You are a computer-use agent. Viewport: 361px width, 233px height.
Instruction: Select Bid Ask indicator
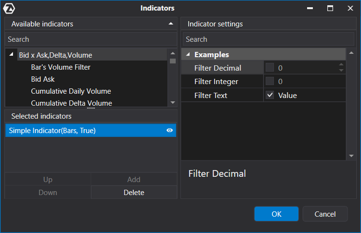pyautogui.click(x=43, y=79)
